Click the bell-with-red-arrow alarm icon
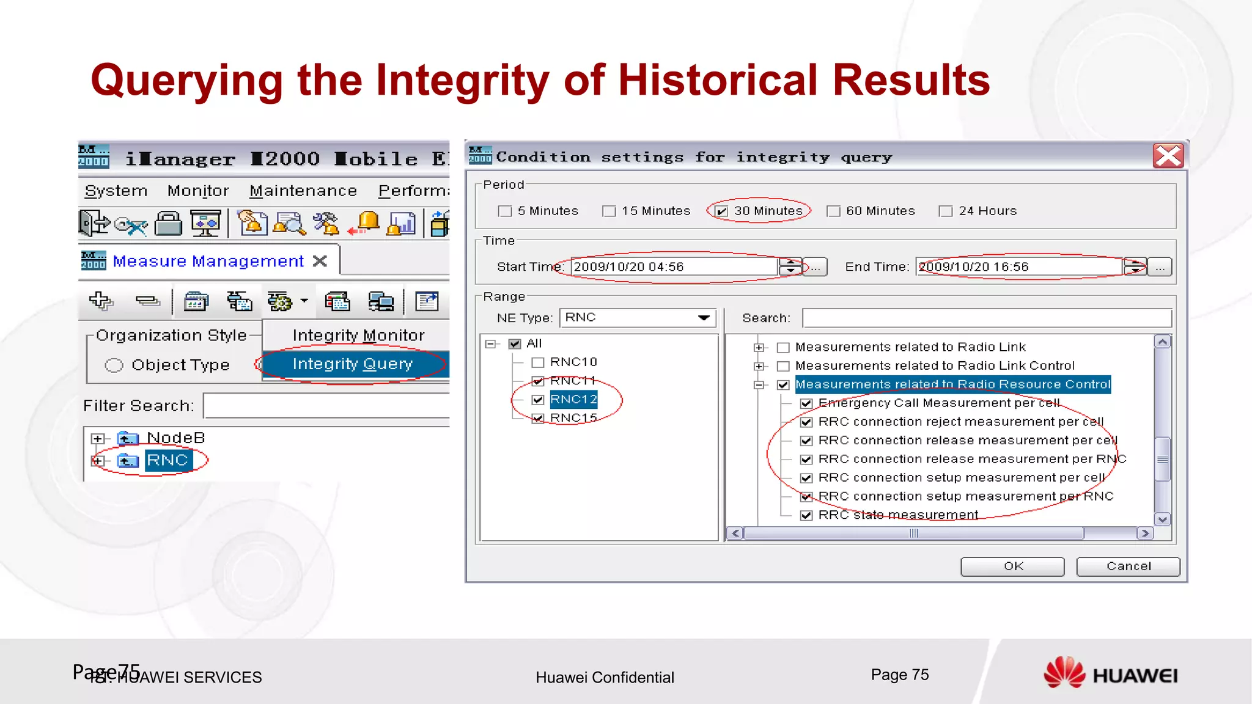Viewport: 1252px width, 704px height. [364, 223]
